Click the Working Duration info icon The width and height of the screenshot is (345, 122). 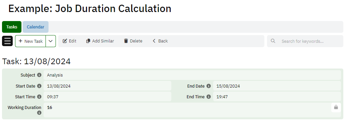click(x=39, y=113)
